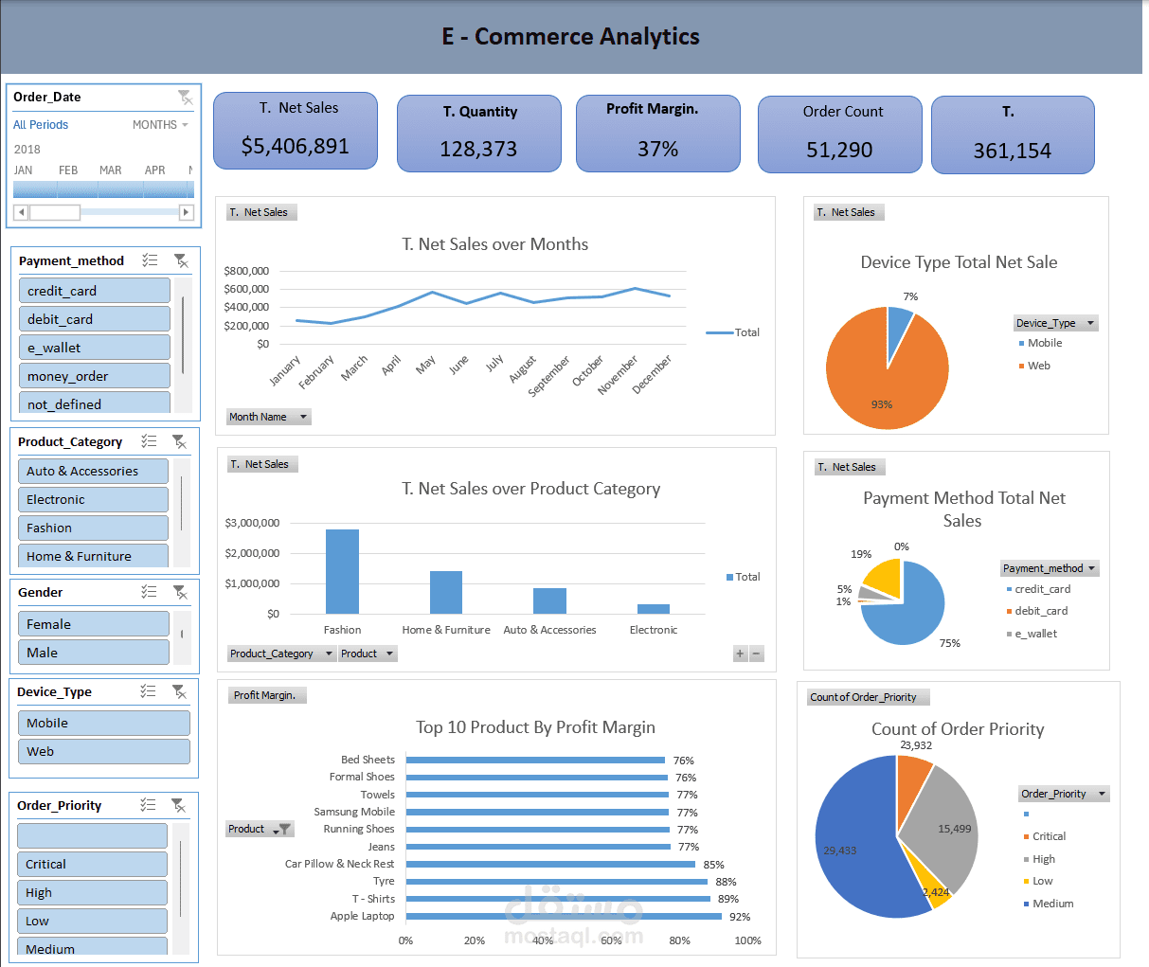Open the Month Name dropdown on the line chart
1149x967 pixels.
tap(302, 417)
